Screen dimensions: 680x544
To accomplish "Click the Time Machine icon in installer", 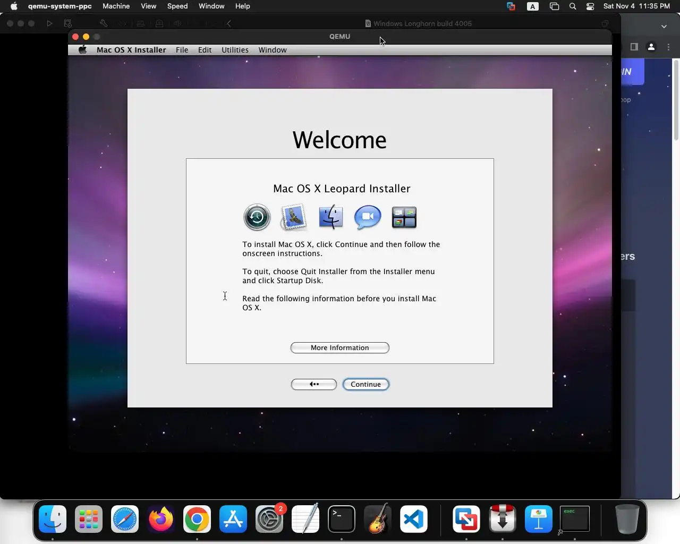I will [x=257, y=217].
